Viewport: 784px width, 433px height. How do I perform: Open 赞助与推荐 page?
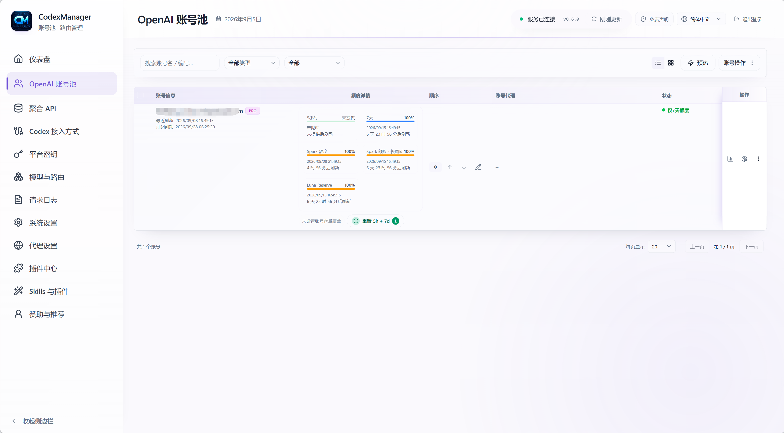[x=62, y=314]
